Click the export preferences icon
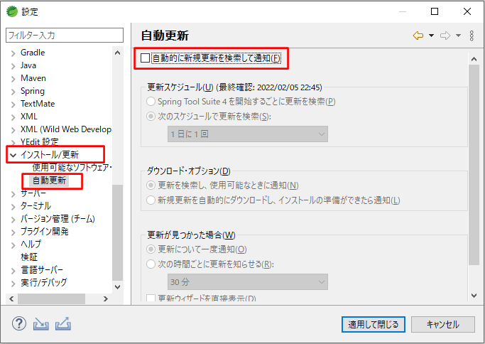Screen dimensions: 485x344 point(63,324)
